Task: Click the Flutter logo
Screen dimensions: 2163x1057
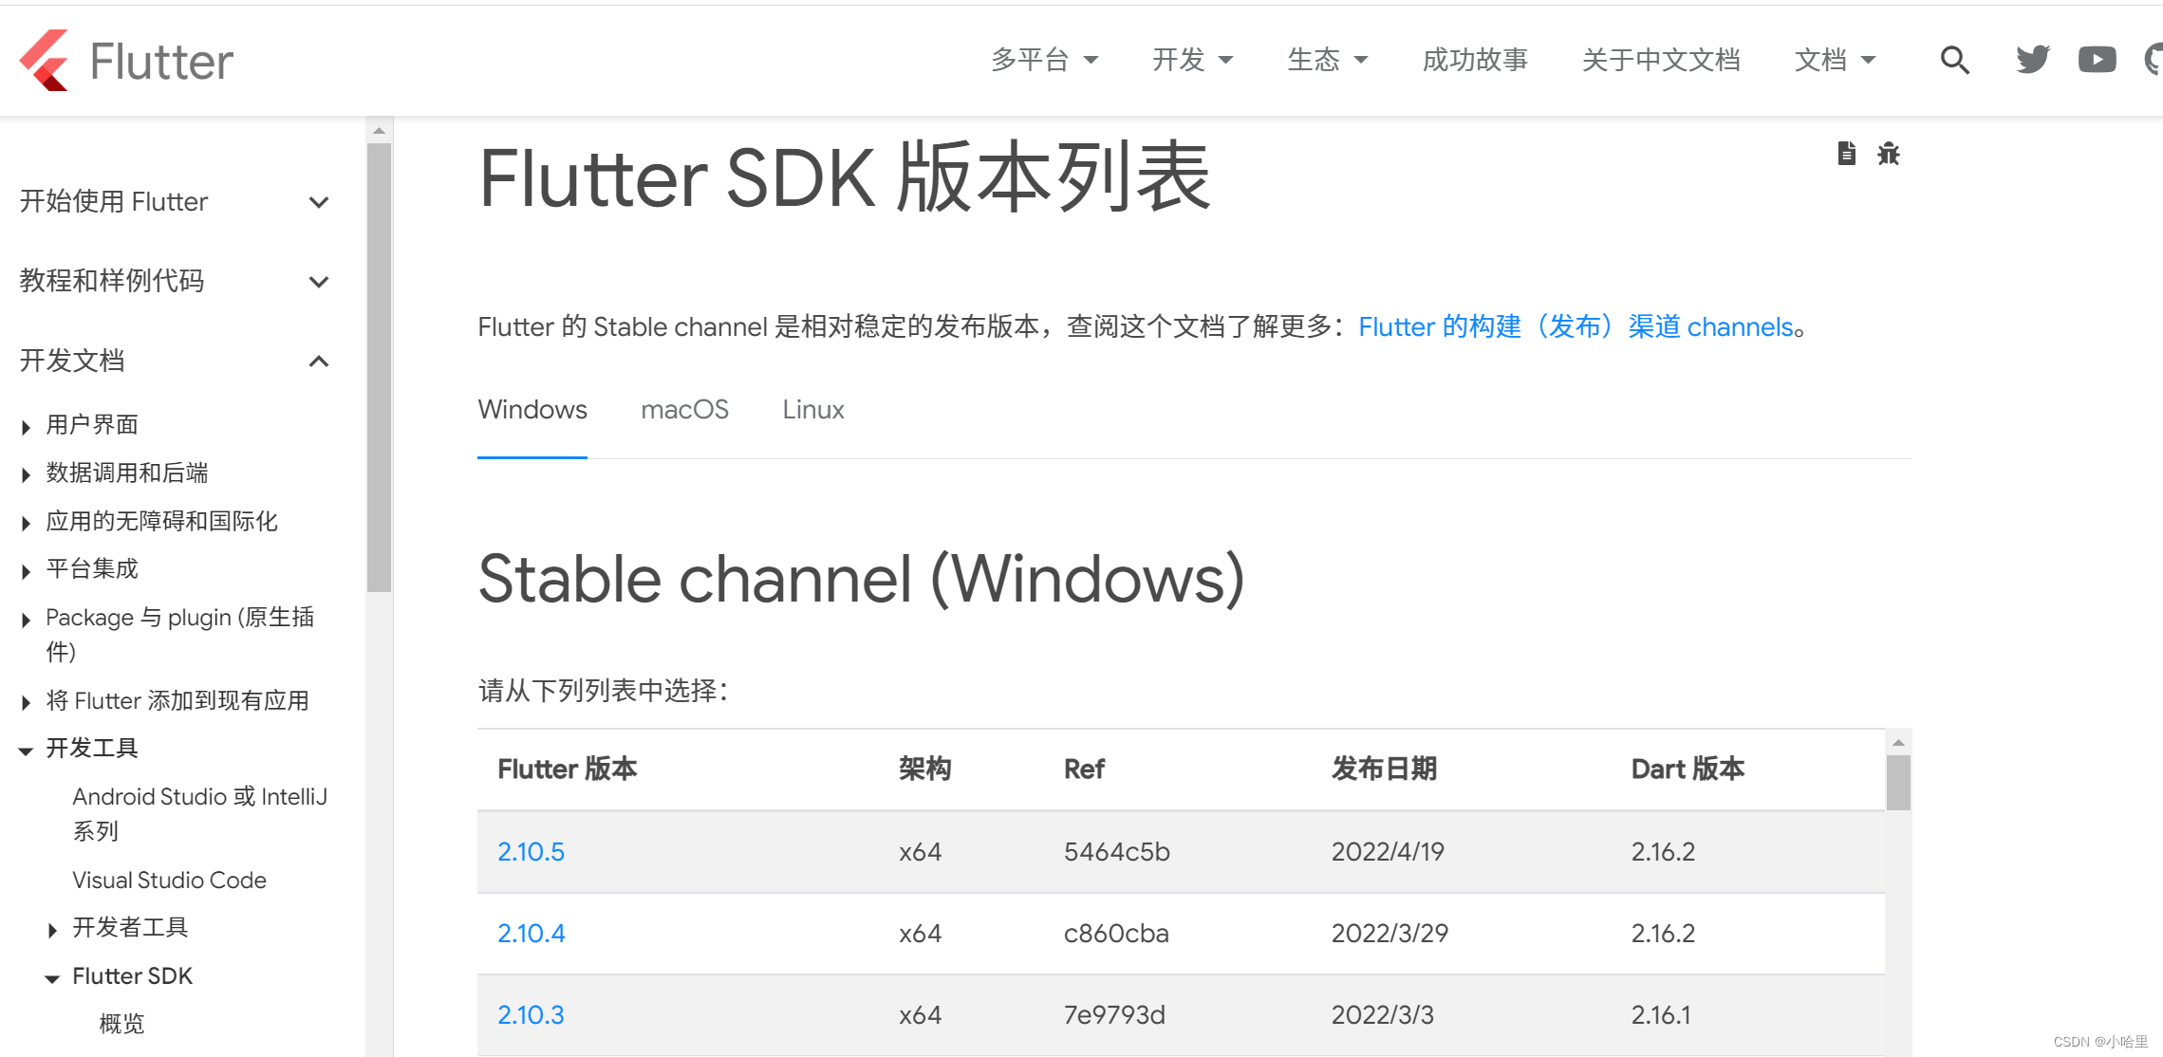Action: pos(126,61)
